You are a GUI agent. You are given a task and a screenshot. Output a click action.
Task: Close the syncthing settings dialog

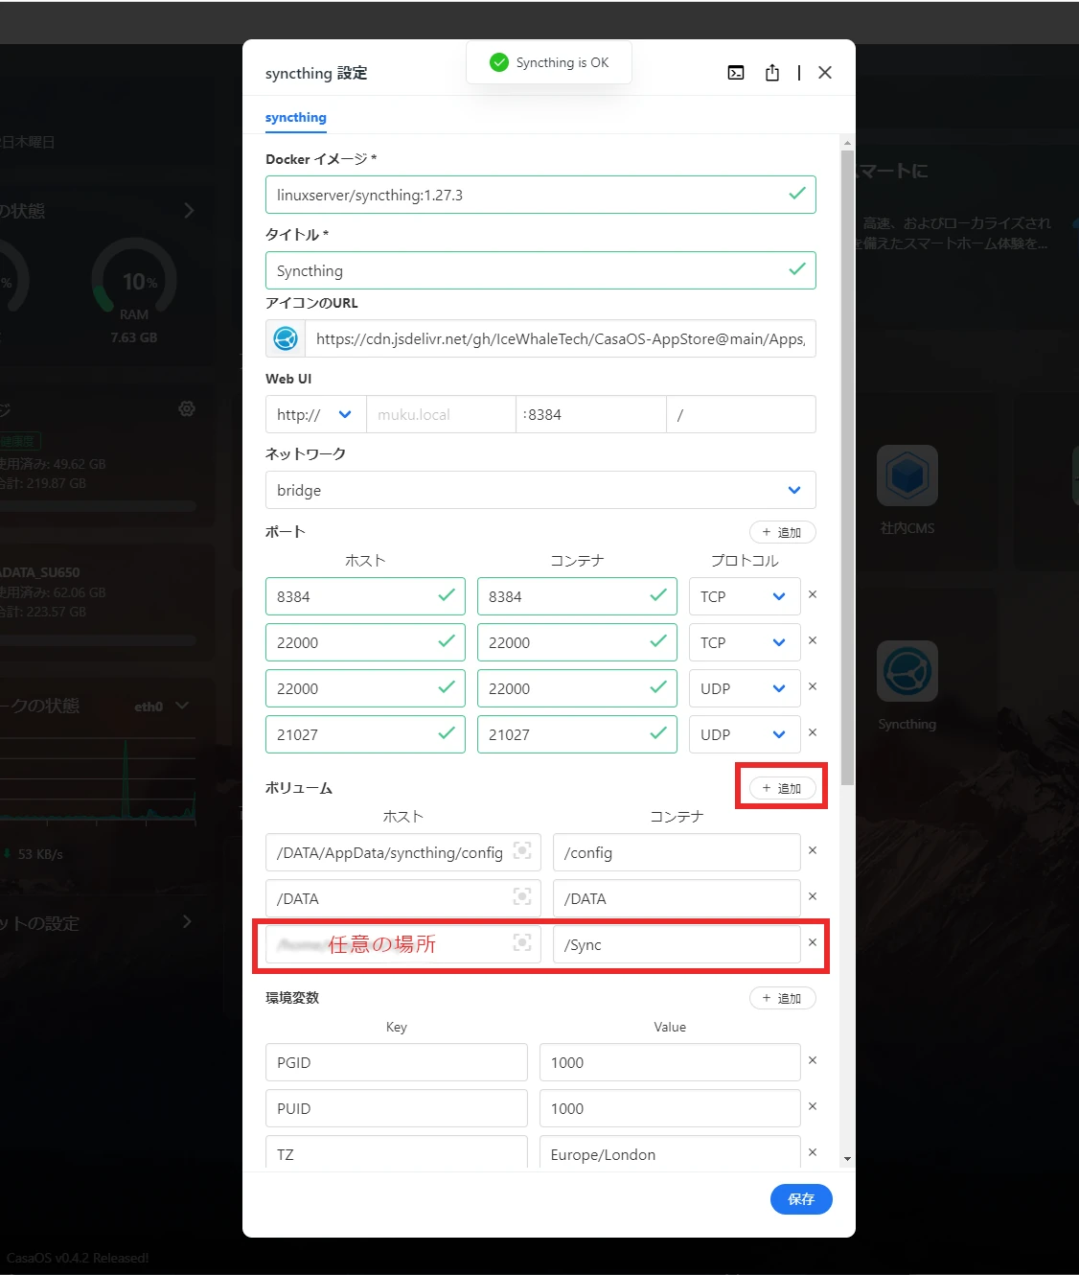point(825,73)
